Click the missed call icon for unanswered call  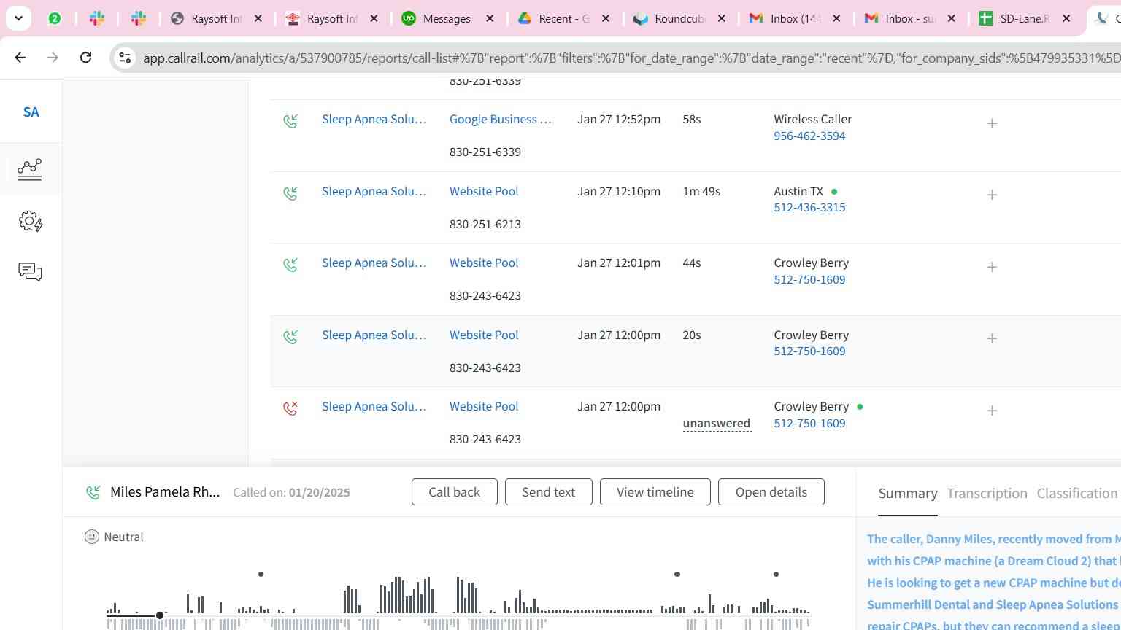290,408
